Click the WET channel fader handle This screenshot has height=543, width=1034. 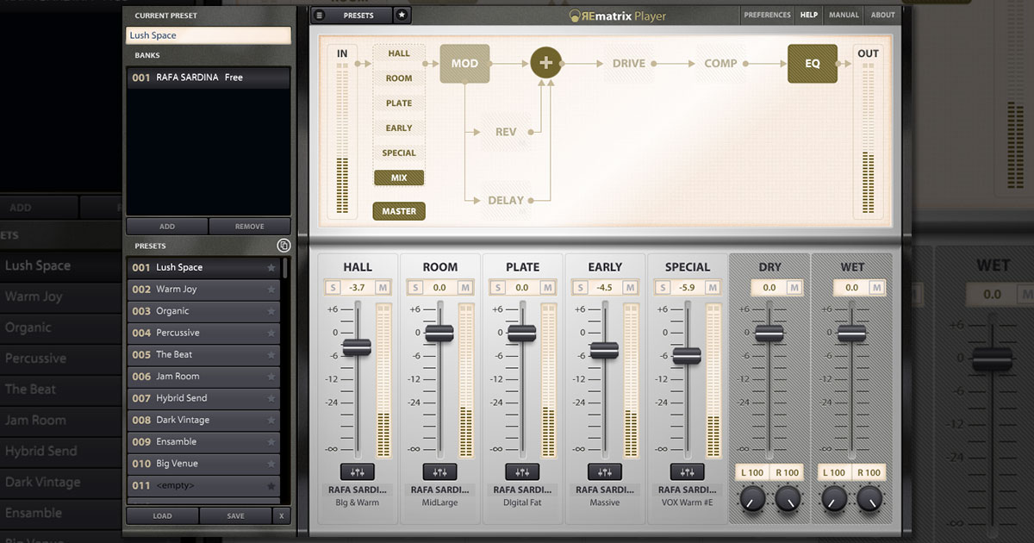[851, 334]
